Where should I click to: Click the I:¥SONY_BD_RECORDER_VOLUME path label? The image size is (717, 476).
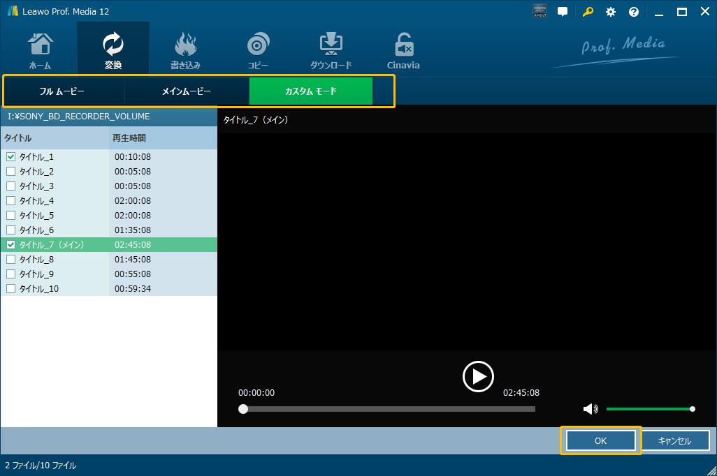79,117
